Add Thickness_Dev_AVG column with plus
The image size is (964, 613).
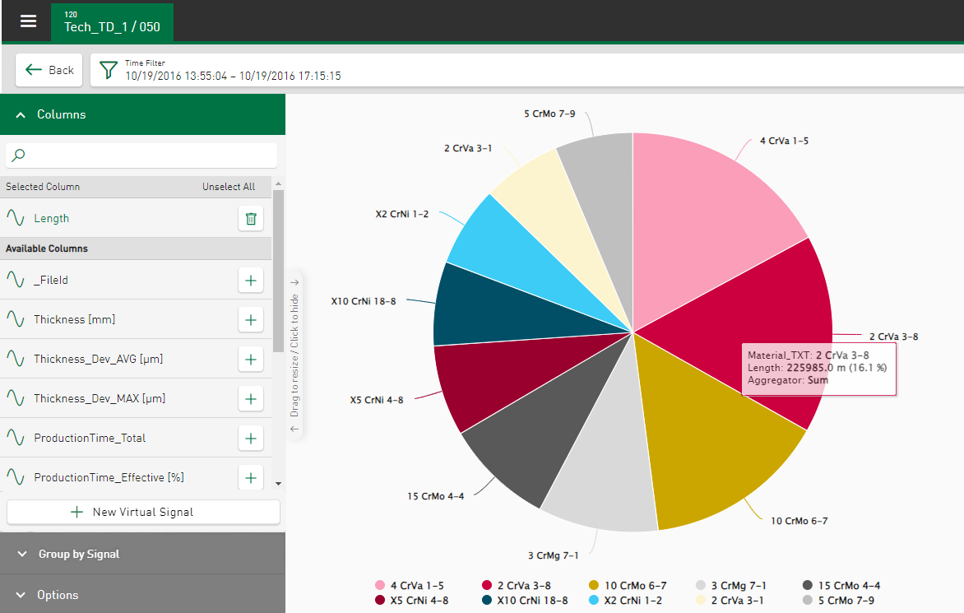(251, 359)
